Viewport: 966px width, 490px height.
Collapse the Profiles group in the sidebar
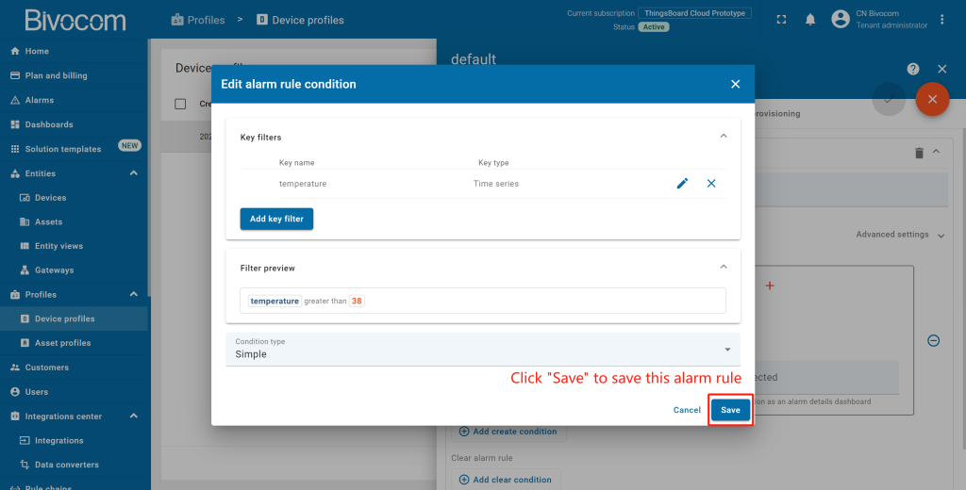(134, 294)
